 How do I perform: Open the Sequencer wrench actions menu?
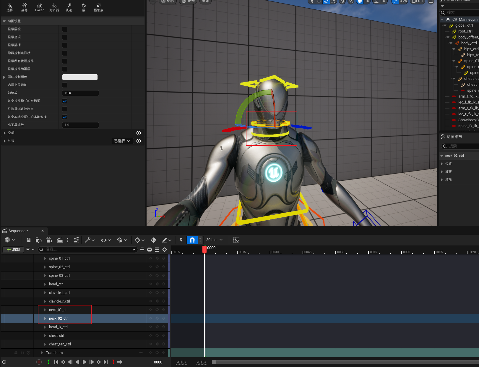point(90,240)
